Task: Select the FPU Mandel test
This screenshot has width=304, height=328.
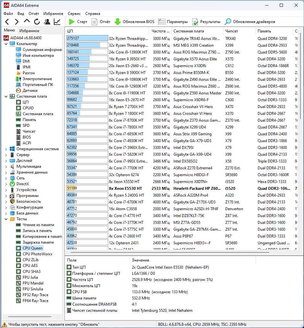Action: click(x=30, y=283)
